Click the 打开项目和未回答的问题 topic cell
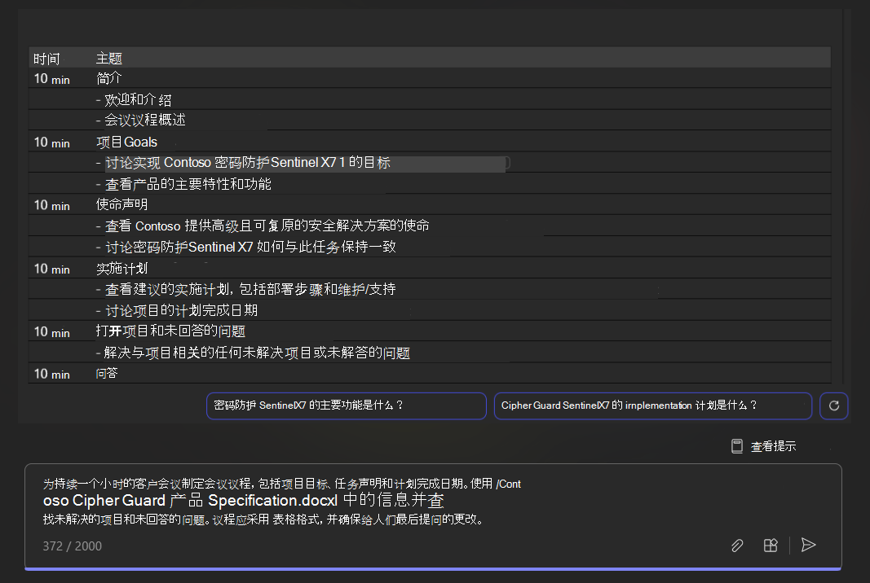 [170, 331]
